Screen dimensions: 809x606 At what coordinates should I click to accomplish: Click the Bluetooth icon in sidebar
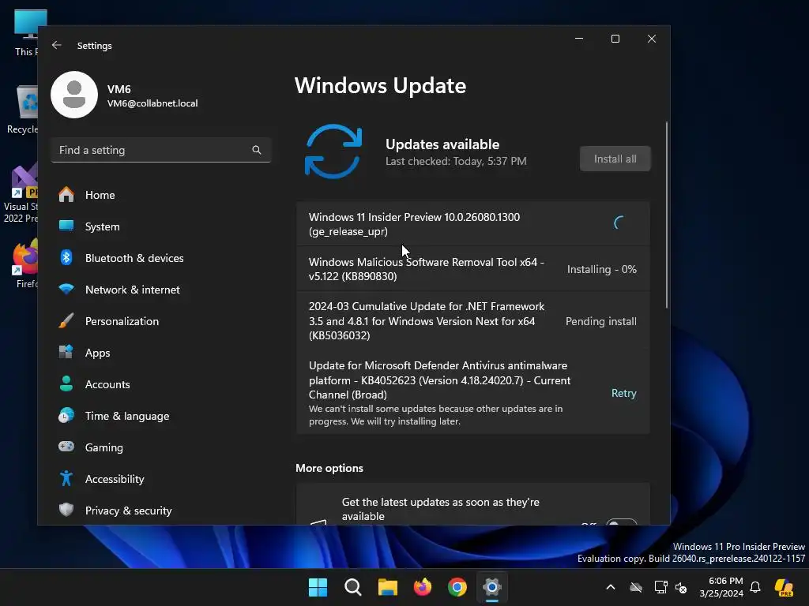tap(66, 258)
